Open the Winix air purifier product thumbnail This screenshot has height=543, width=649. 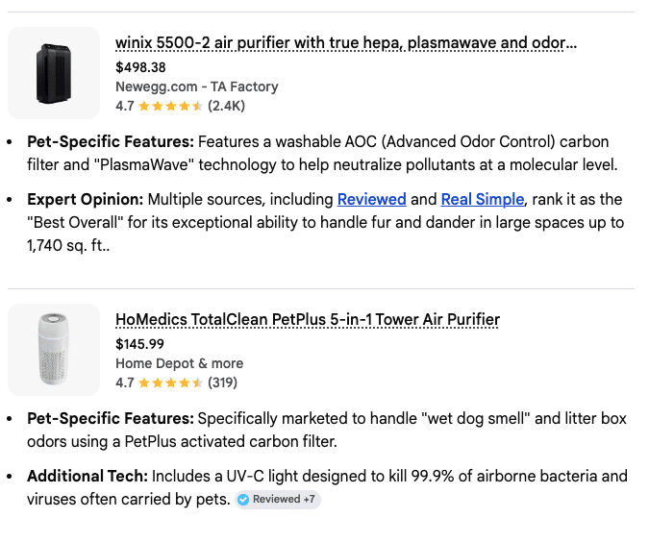coord(54,73)
